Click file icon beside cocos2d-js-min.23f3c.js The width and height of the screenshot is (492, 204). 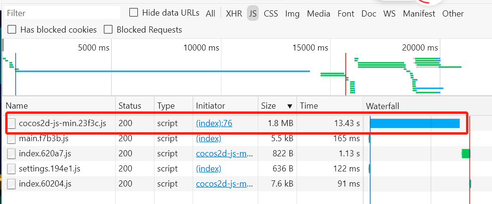12,124
